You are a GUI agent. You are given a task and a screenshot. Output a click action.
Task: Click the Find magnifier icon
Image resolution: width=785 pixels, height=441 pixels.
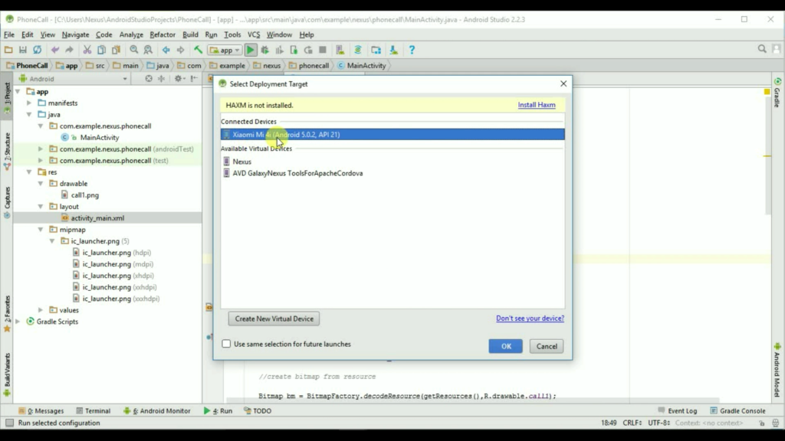133,50
